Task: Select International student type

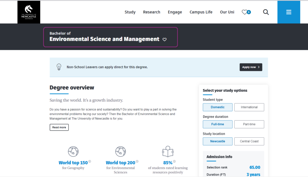Action: point(249,107)
